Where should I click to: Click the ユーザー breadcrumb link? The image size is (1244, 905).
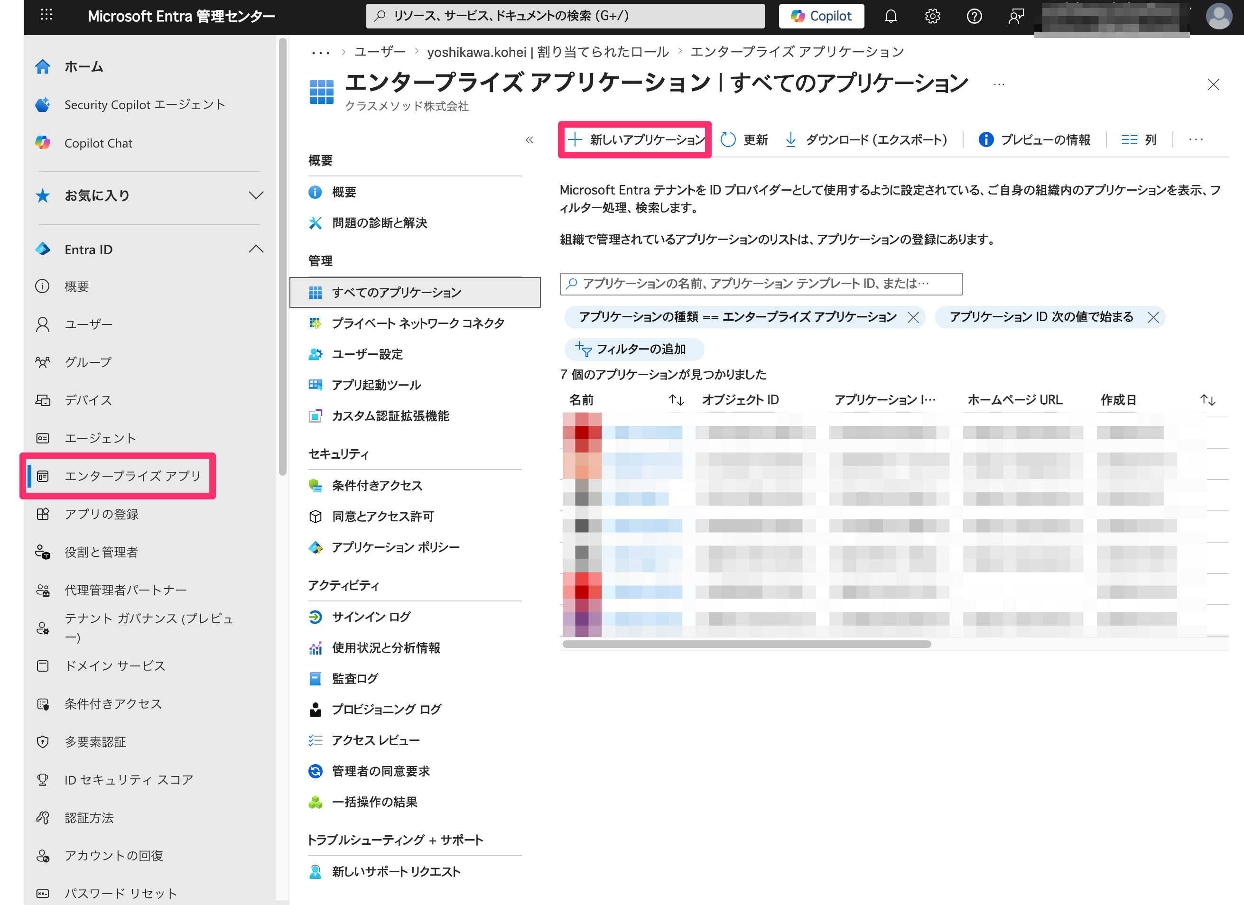click(380, 52)
